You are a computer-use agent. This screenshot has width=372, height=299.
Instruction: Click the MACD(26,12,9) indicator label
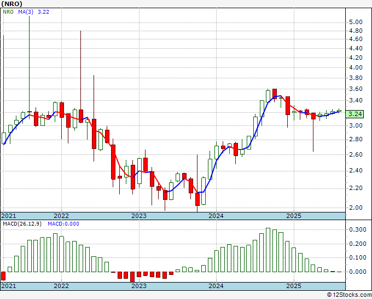(x=22, y=224)
